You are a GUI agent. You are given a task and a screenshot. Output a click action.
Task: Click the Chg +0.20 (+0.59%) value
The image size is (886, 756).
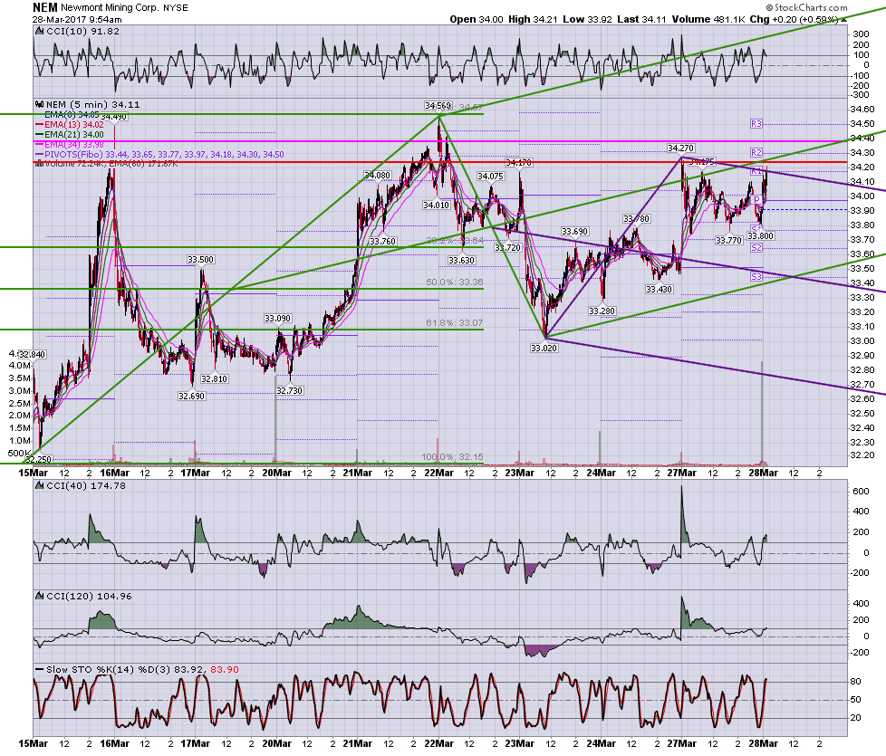794,19
